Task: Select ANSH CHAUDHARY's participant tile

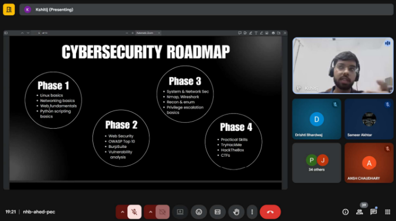Action: [369, 163]
